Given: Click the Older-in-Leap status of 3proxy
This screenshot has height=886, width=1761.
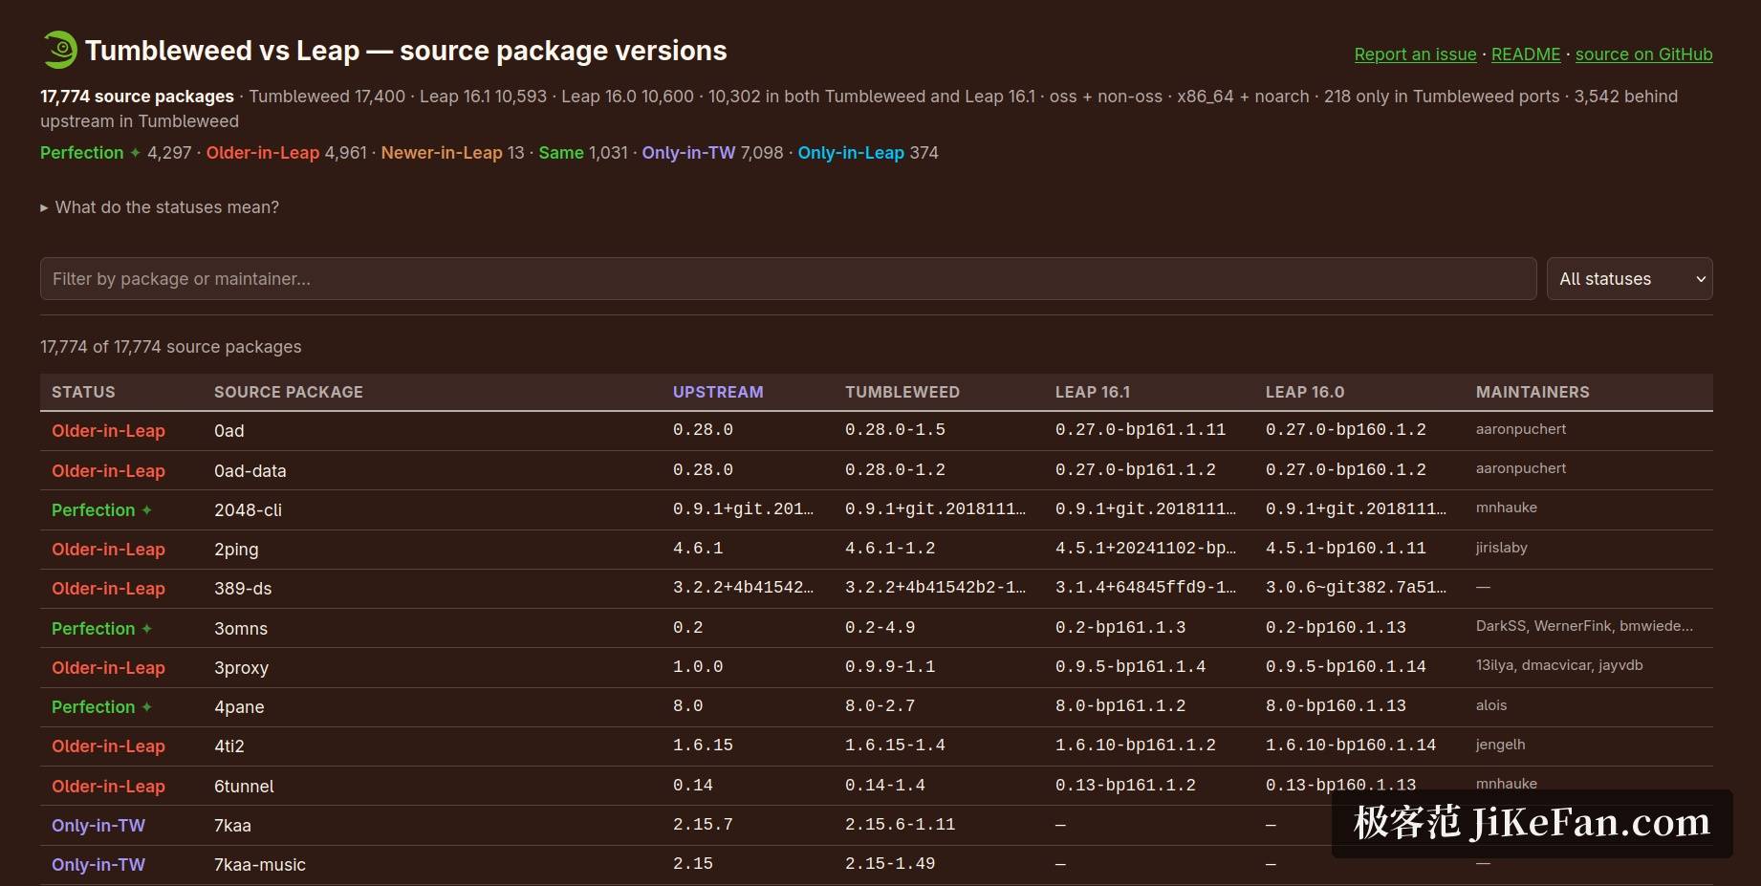Looking at the screenshot, I should pos(108,668).
